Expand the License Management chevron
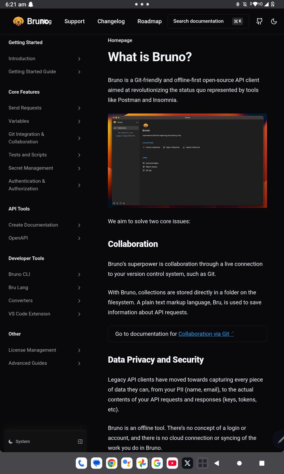This screenshot has height=474, width=284. [x=79, y=350]
